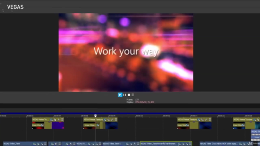
Task: Open Event FX on 'VEGAS Titles _Text t' event
Action: pos(134,144)
